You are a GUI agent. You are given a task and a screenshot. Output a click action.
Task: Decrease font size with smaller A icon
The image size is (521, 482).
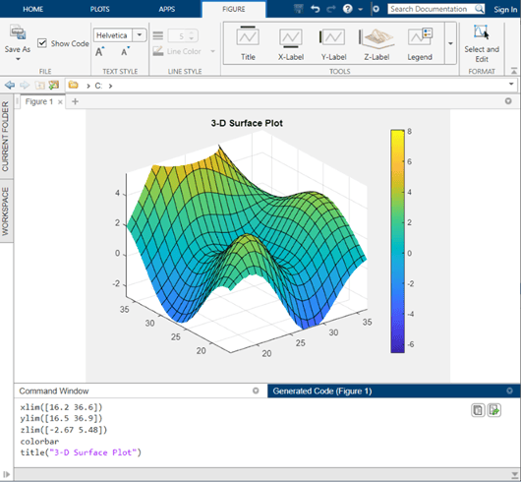[x=125, y=52]
